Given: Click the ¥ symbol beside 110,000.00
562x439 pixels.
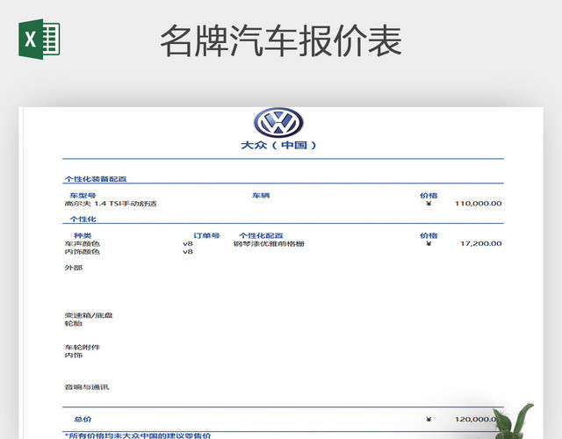Looking at the screenshot, I should (429, 204).
